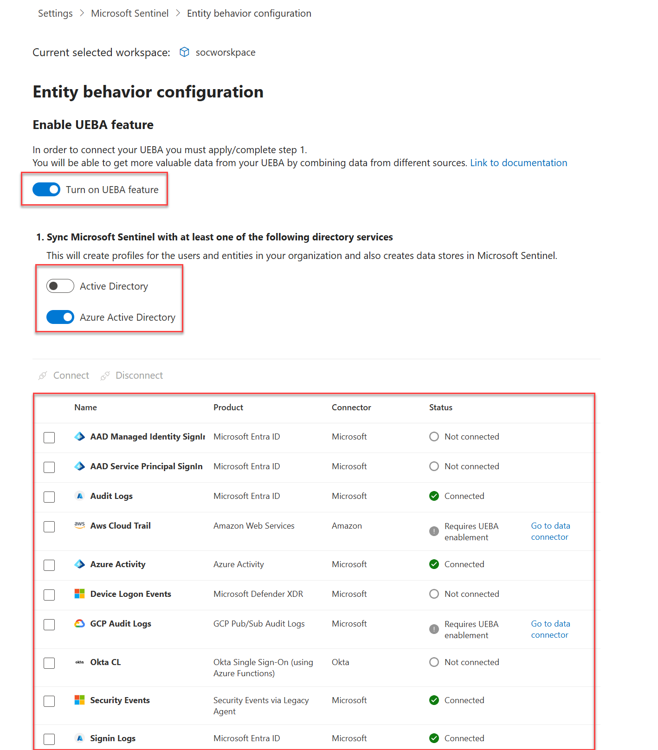Go to Microsoft Sentinel breadcrumb

130,13
